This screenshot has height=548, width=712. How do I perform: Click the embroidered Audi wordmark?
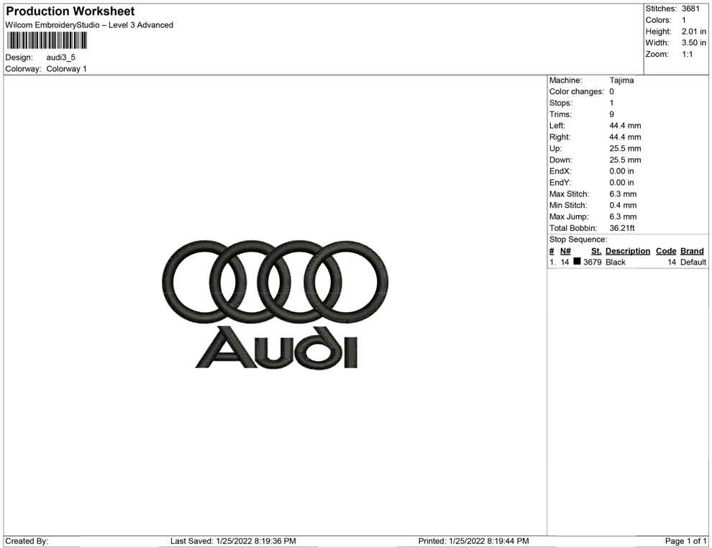coord(277,347)
